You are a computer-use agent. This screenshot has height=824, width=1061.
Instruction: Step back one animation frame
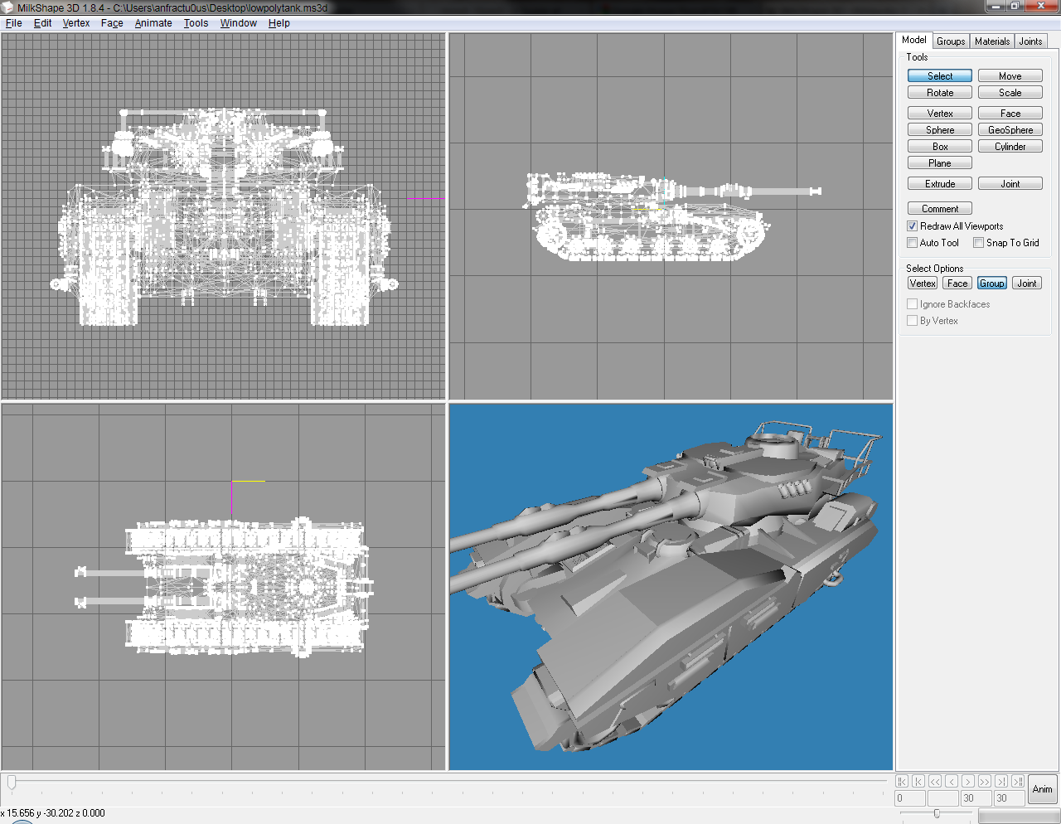tap(952, 781)
